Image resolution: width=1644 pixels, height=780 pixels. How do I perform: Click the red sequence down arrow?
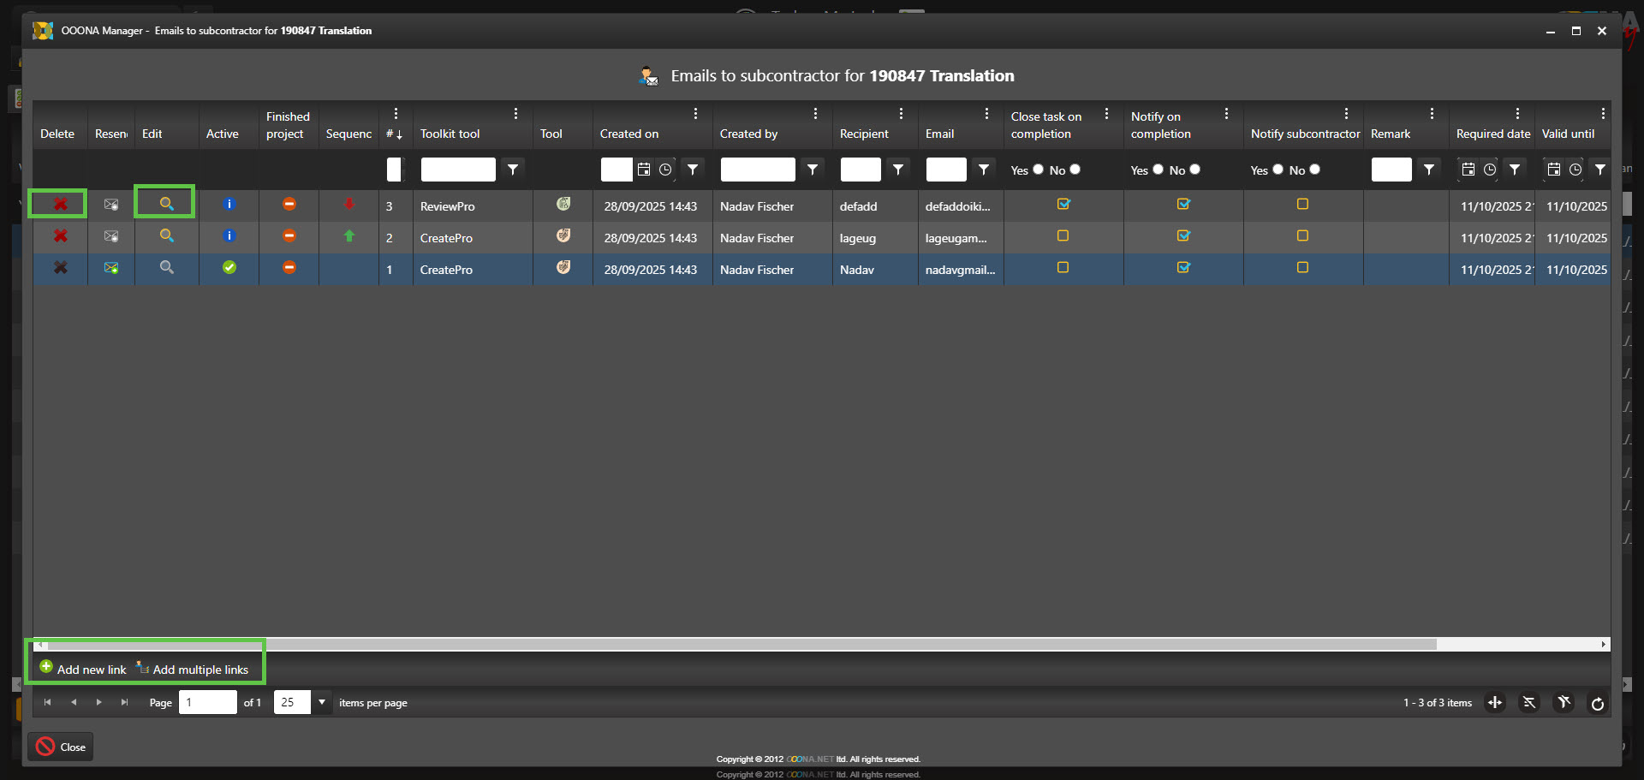click(x=348, y=205)
